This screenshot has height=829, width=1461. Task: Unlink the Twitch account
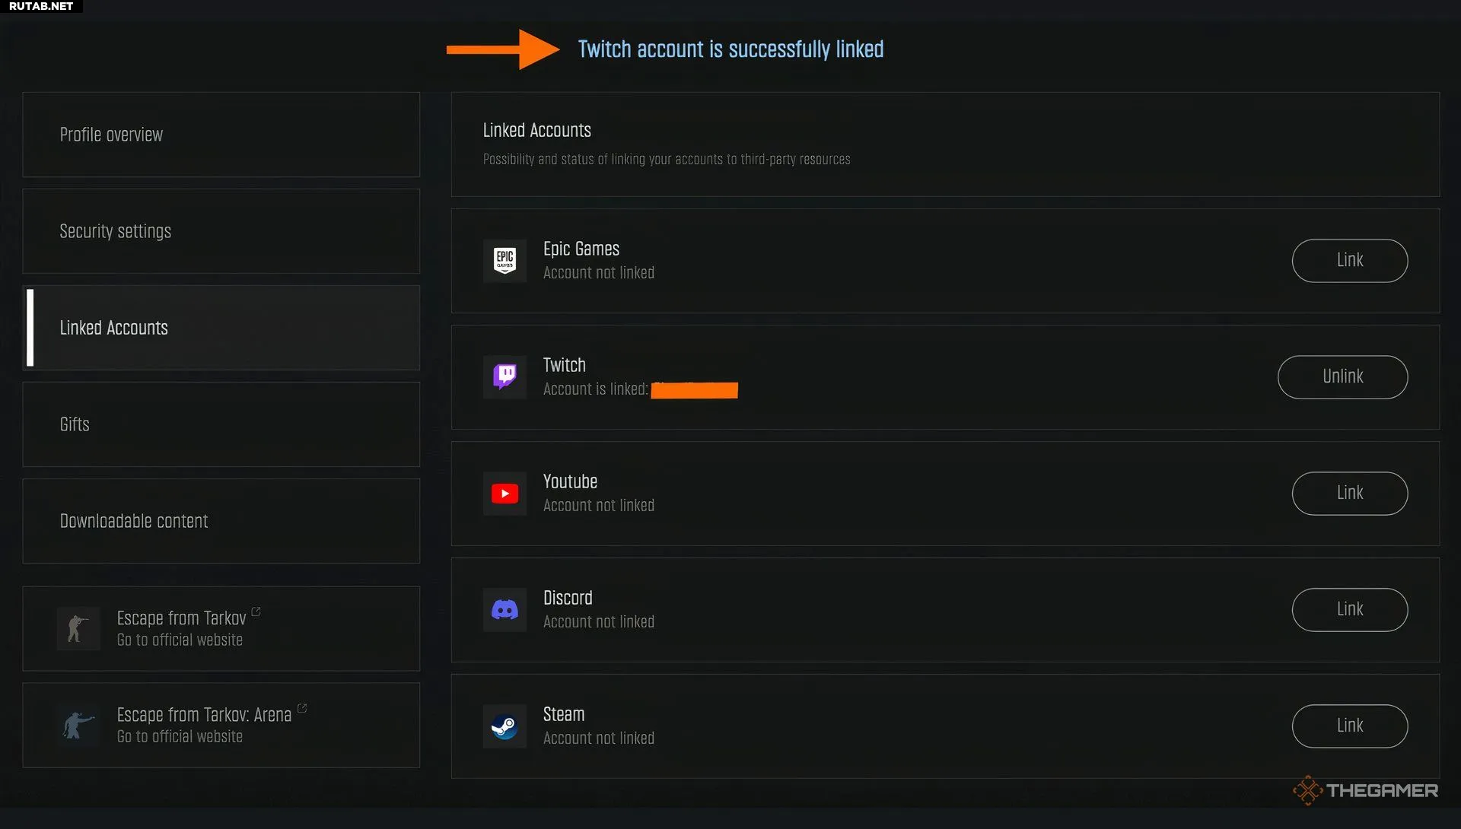tap(1342, 377)
